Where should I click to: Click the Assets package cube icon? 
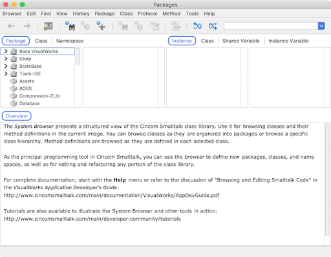(14, 81)
